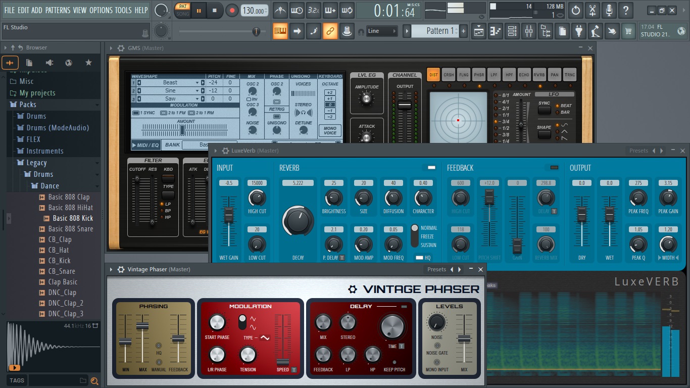The height and width of the screenshot is (388, 690).
Task: Click the Stop playback button
Action: pos(214,10)
